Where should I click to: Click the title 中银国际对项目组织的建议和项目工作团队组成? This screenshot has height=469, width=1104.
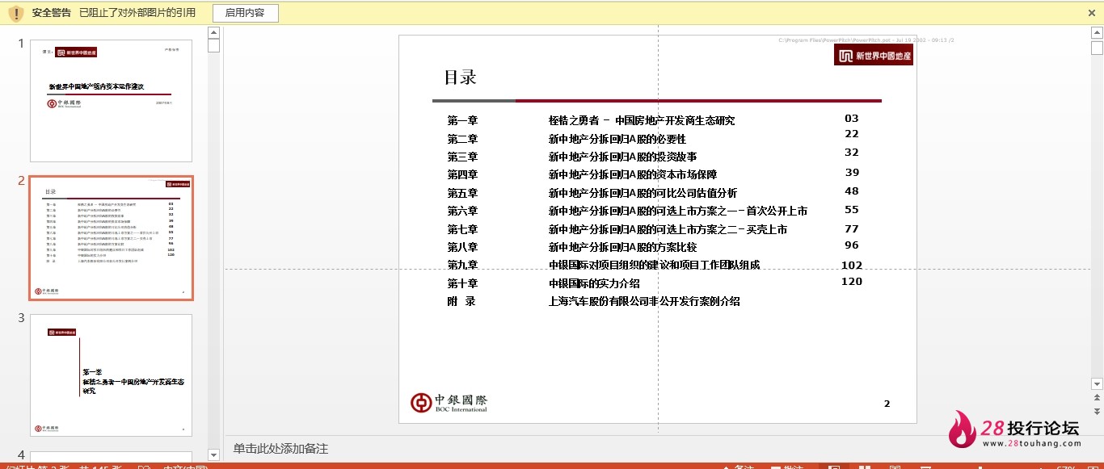click(655, 265)
